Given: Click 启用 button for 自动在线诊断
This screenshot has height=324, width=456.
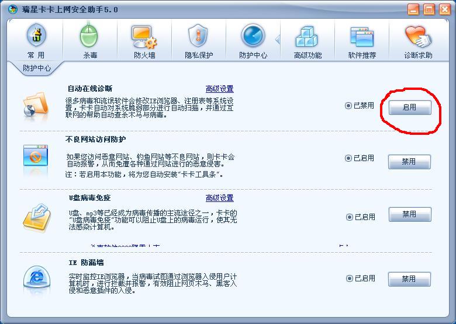Looking at the screenshot, I should [410, 107].
